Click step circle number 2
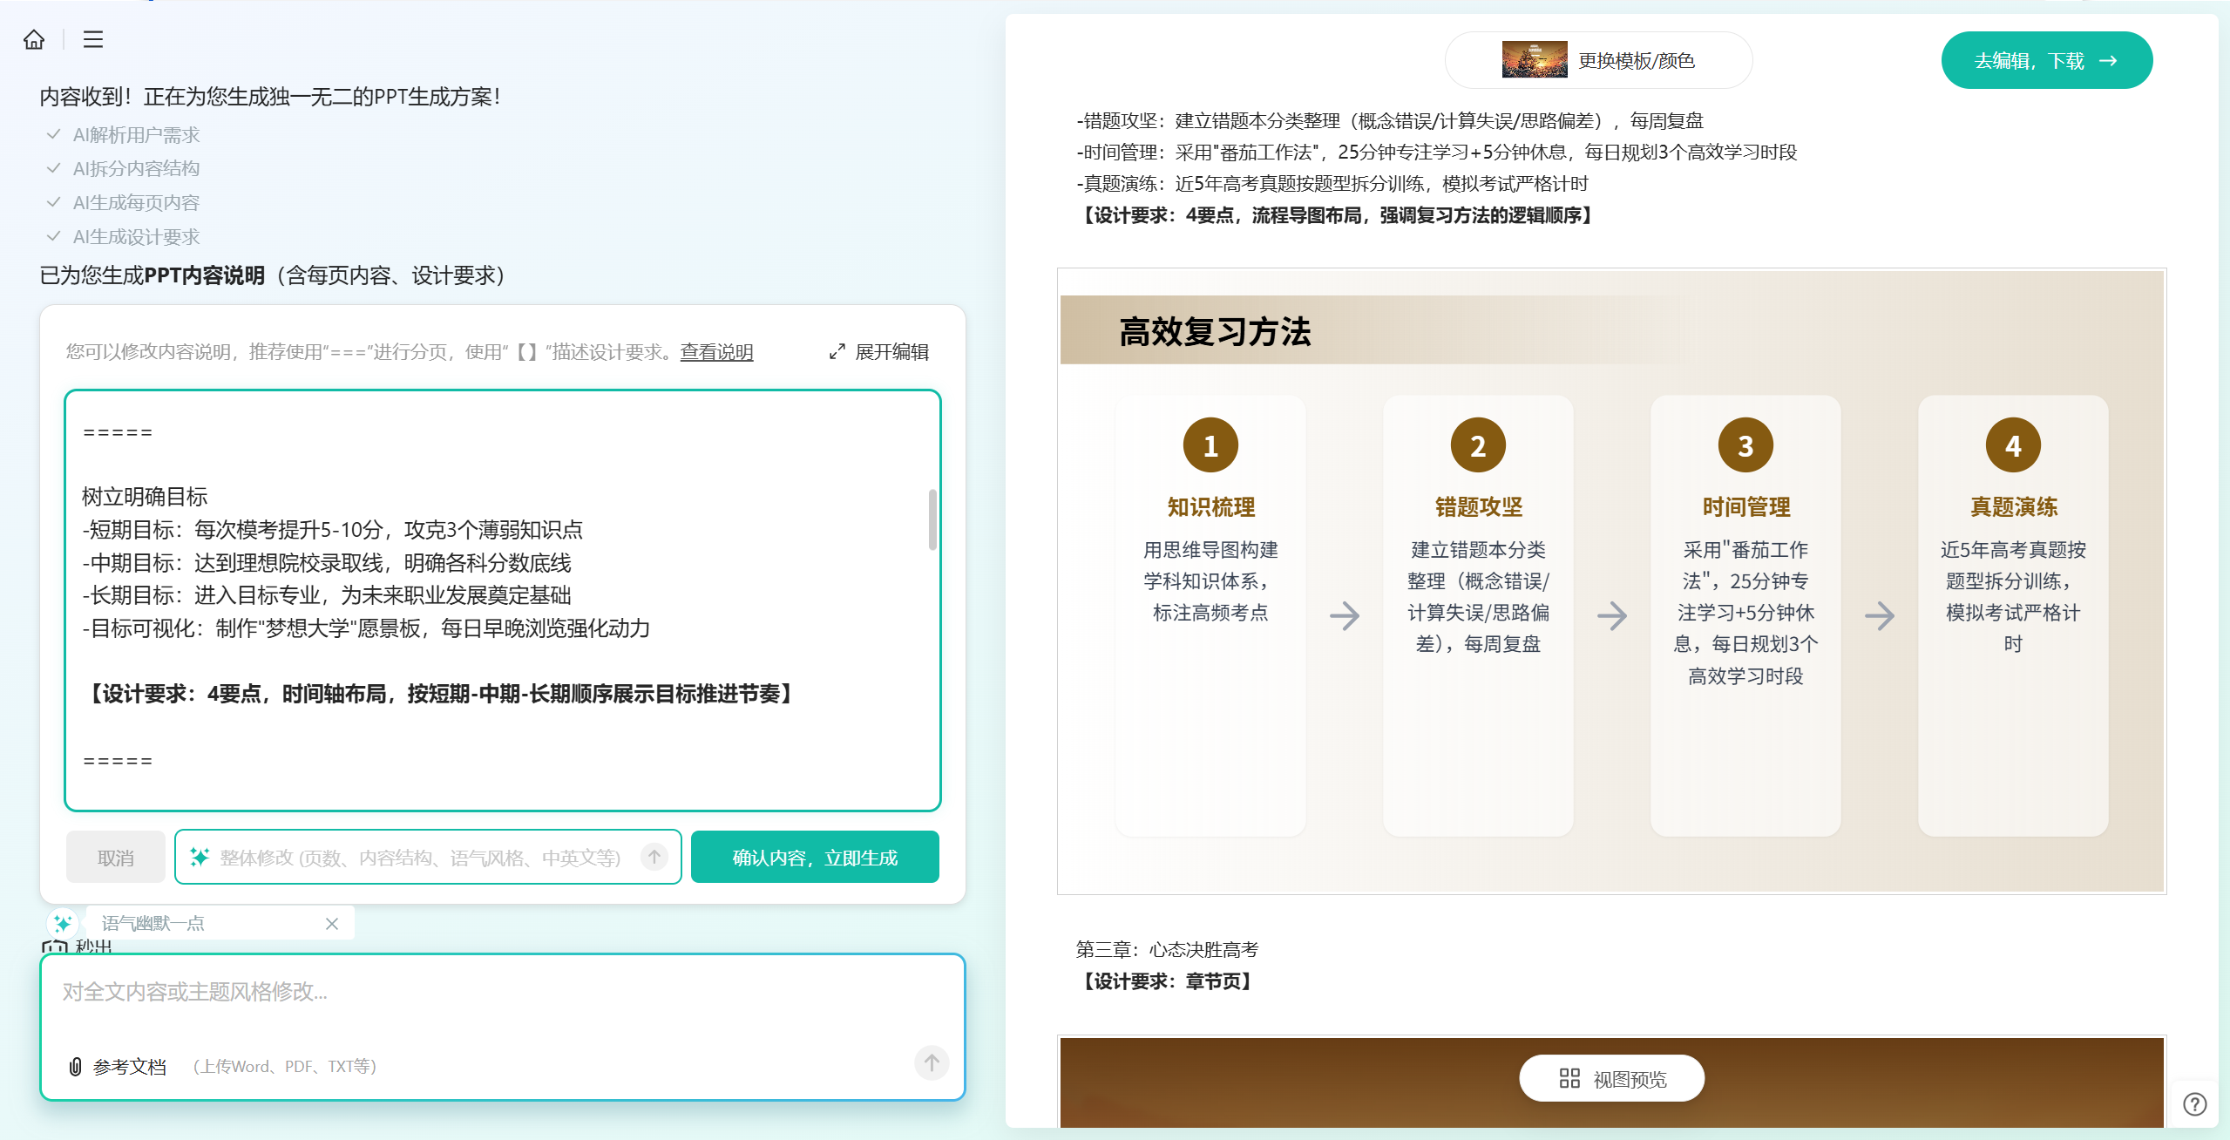This screenshot has width=2230, height=1140. (1478, 445)
